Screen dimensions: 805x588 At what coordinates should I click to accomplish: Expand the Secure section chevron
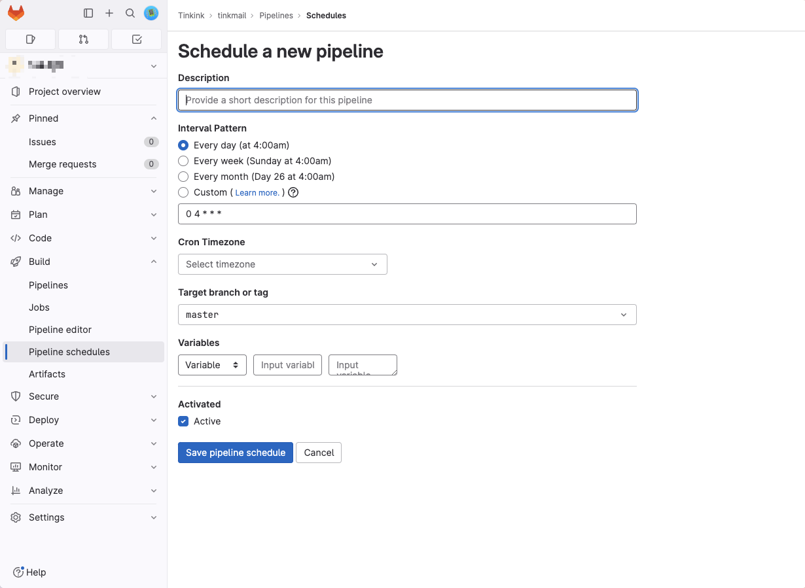pos(154,396)
